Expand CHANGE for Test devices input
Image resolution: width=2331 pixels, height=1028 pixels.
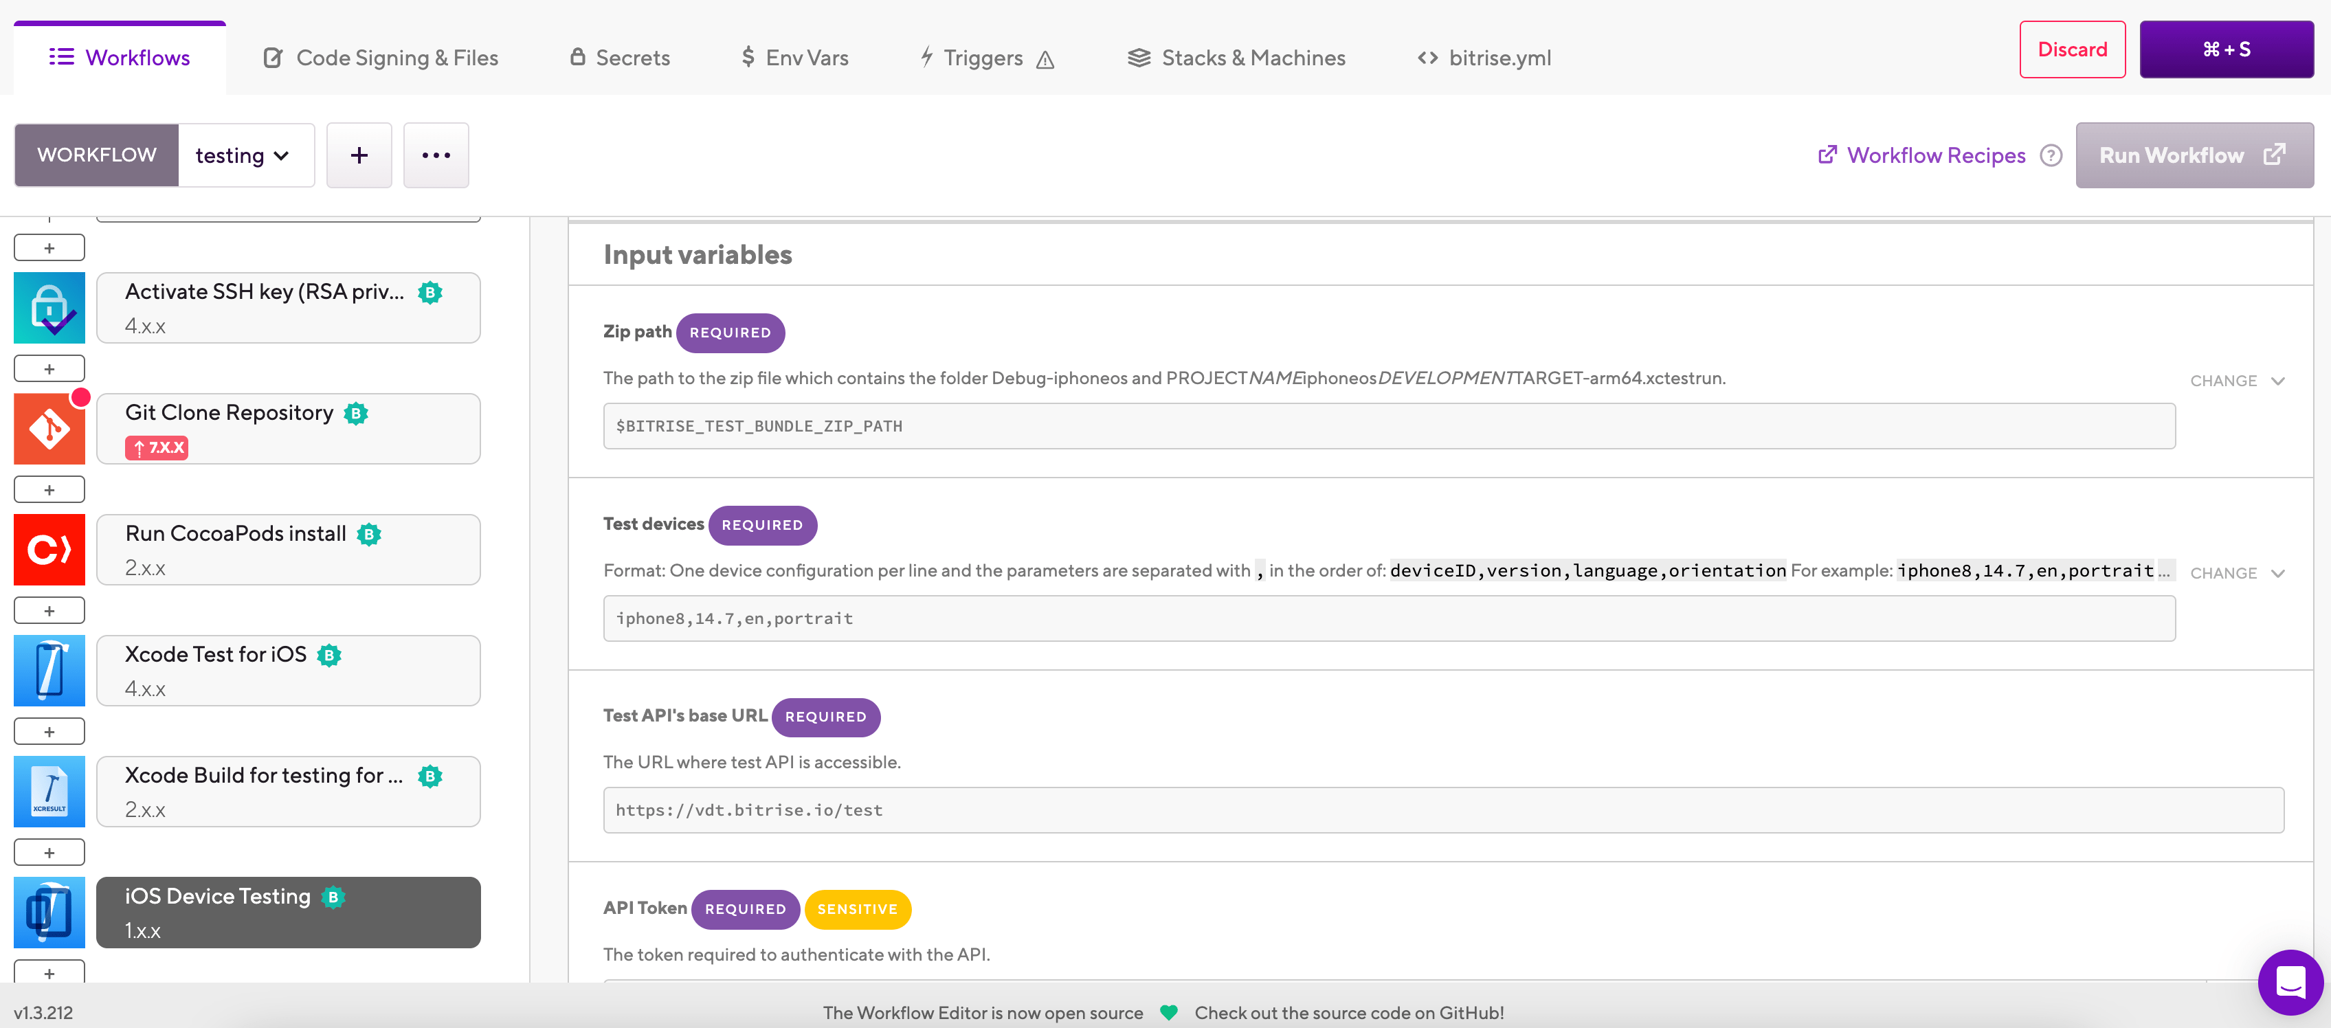click(x=2237, y=573)
